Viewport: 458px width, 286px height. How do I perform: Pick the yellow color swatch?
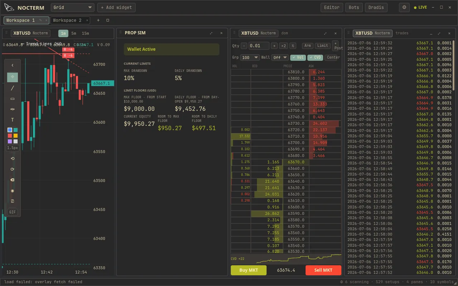[x=15, y=135]
